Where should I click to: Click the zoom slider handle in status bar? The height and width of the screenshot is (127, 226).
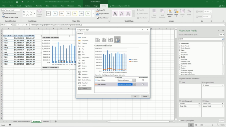[x=212, y=125]
